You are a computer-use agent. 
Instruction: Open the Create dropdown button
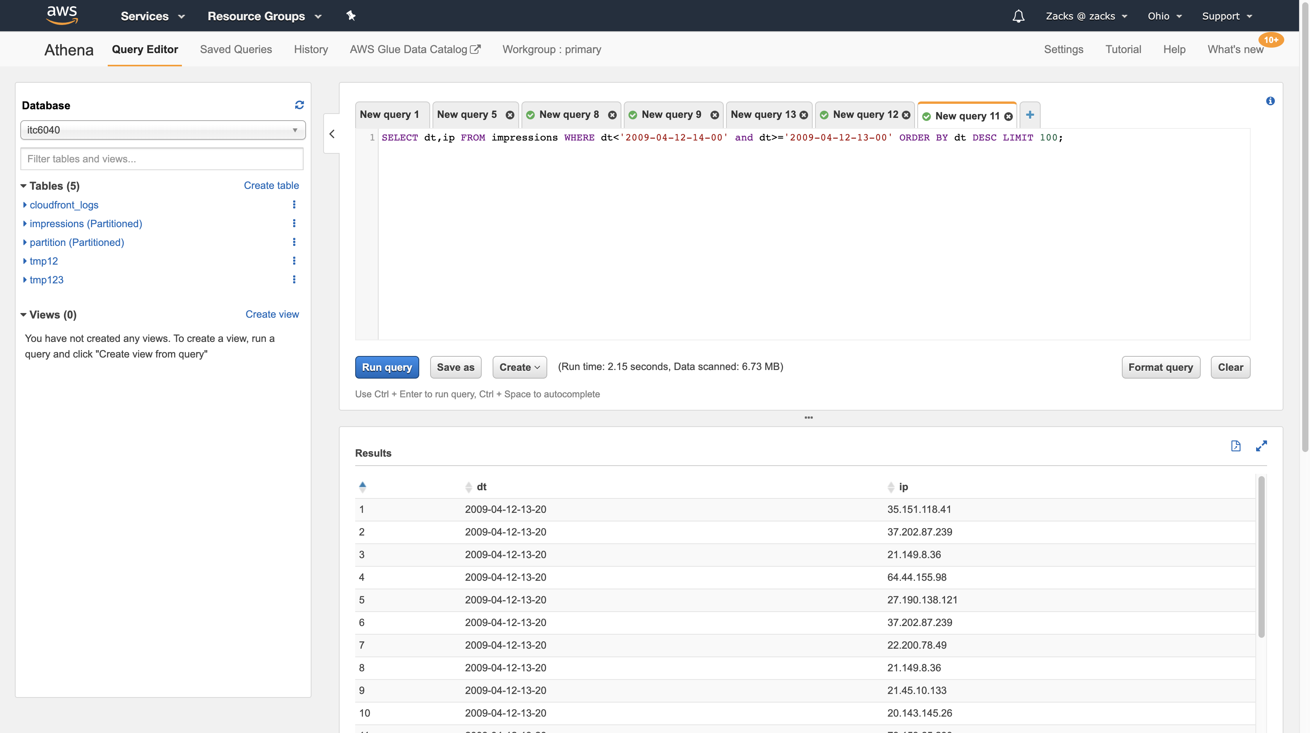point(519,367)
